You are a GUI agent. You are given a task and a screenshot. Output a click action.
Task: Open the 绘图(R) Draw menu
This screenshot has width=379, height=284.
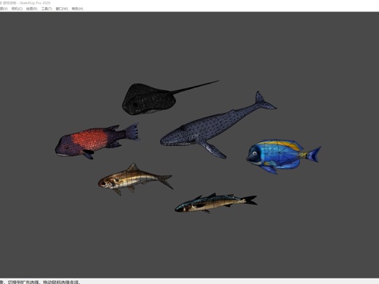[32, 9]
